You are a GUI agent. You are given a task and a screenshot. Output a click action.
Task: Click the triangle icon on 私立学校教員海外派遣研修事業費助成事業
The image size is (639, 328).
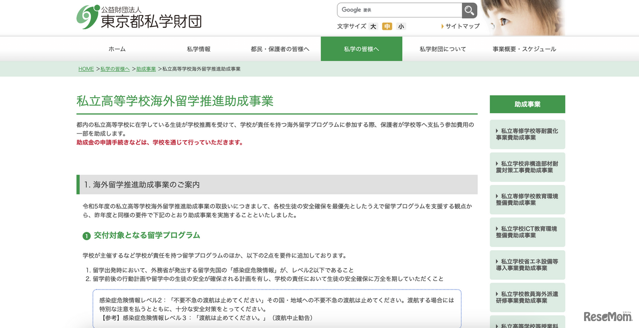pos(497,294)
